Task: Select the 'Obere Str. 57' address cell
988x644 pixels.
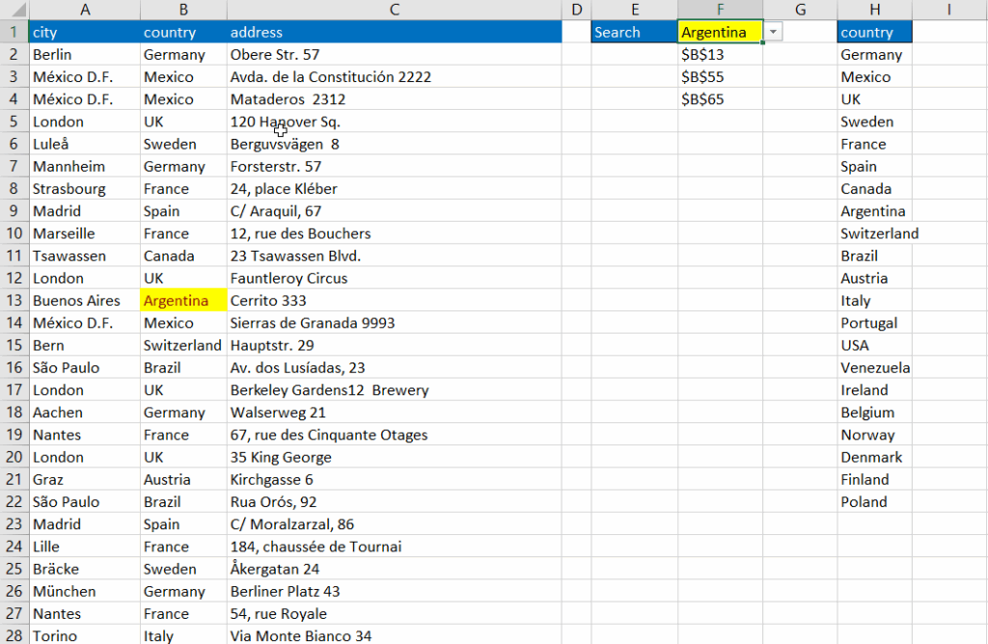Action: tap(395, 55)
